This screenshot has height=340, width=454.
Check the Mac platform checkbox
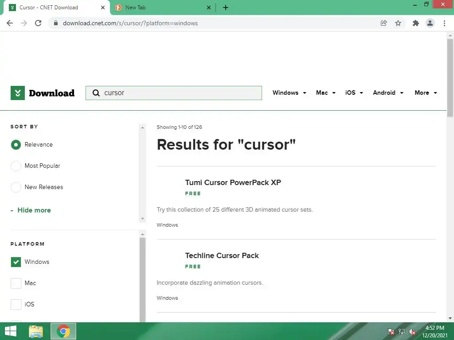coord(16,283)
